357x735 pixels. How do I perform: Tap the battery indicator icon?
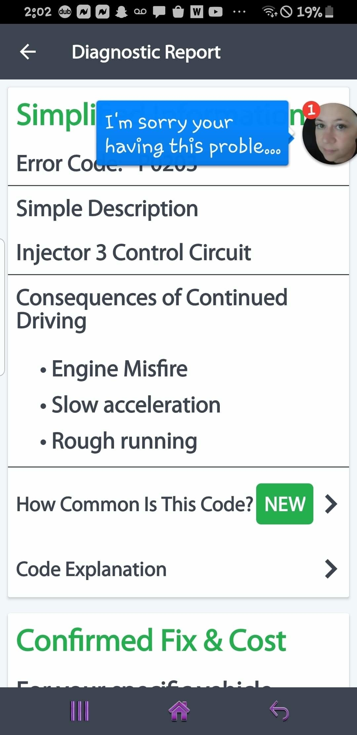[329, 12]
